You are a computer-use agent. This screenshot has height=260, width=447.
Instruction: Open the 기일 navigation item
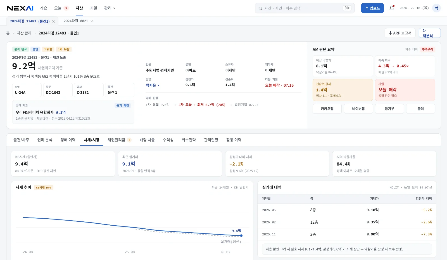pyautogui.click(x=94, y=8)
